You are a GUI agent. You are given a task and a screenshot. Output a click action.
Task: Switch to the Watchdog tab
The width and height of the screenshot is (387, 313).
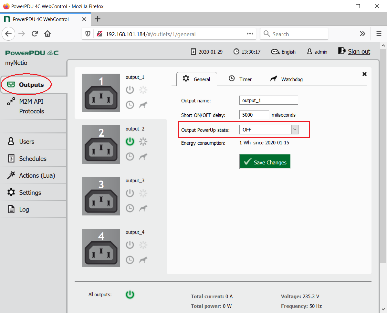(286, 79)
